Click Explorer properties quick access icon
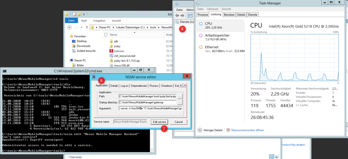 (74, 14)
